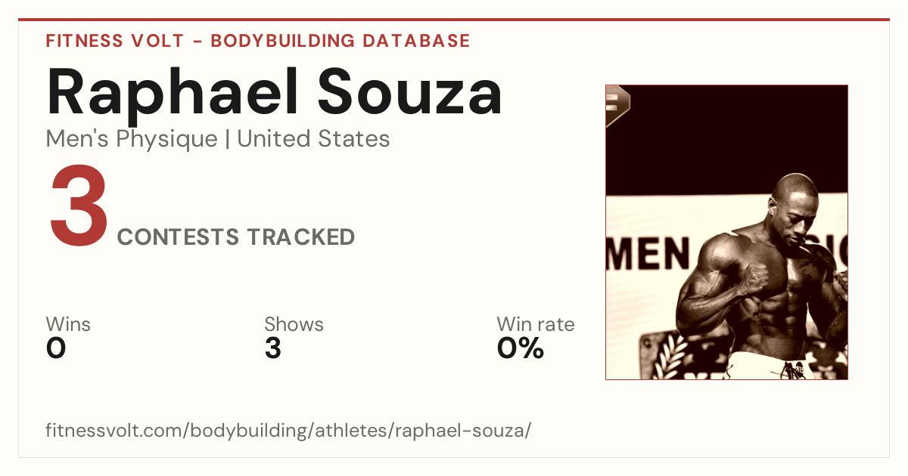Click the United States country text
Image resolution: width=908 pixels, height=476 pixels.
313,139
